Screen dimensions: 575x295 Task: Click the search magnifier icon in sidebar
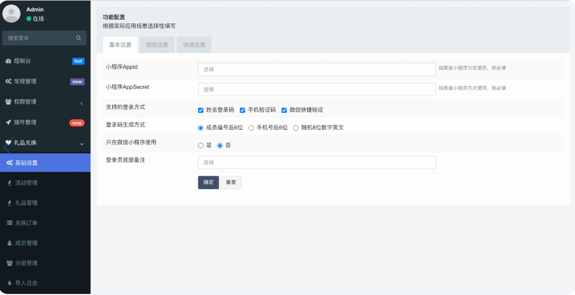click(78, 38)
